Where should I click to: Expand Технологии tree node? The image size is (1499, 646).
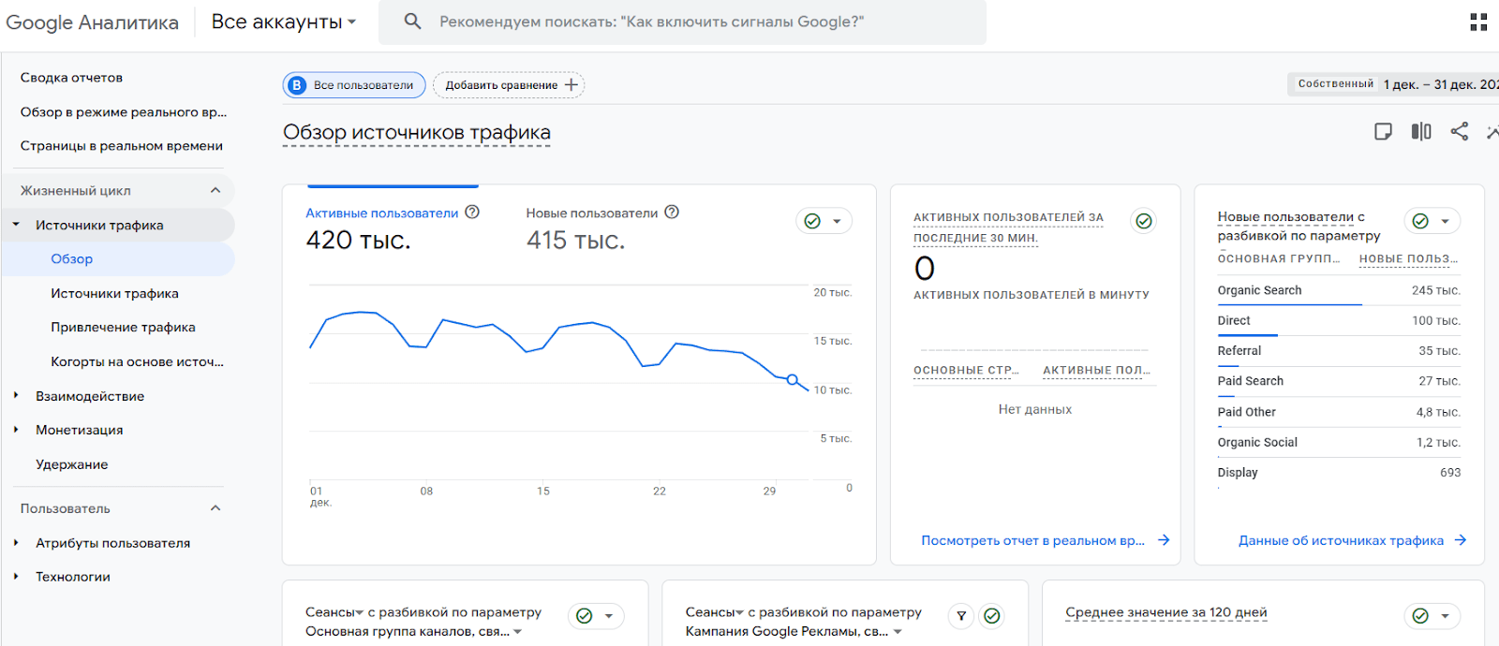pyautogui.click(x=16, y=577)
